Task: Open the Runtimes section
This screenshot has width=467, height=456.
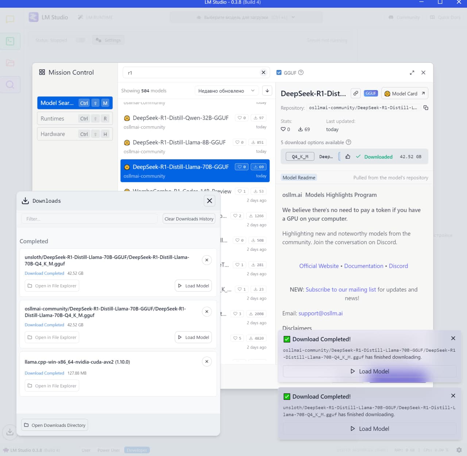Action: 75,118
